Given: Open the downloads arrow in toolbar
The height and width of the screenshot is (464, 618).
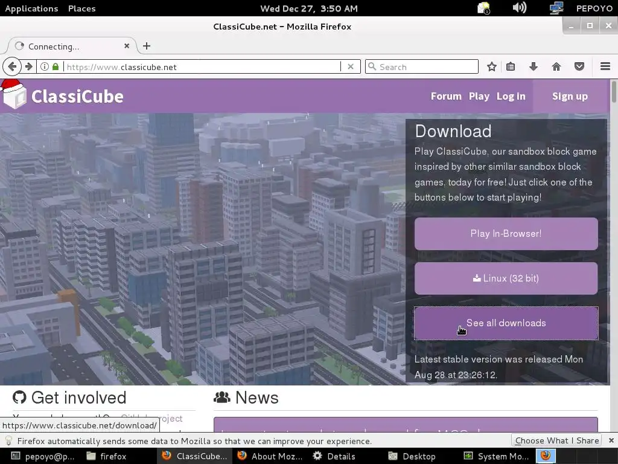Looking at the screenshot, I should click(x=534, y=66).
